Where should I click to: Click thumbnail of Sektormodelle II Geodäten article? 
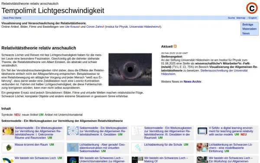[x=73, y=131]
